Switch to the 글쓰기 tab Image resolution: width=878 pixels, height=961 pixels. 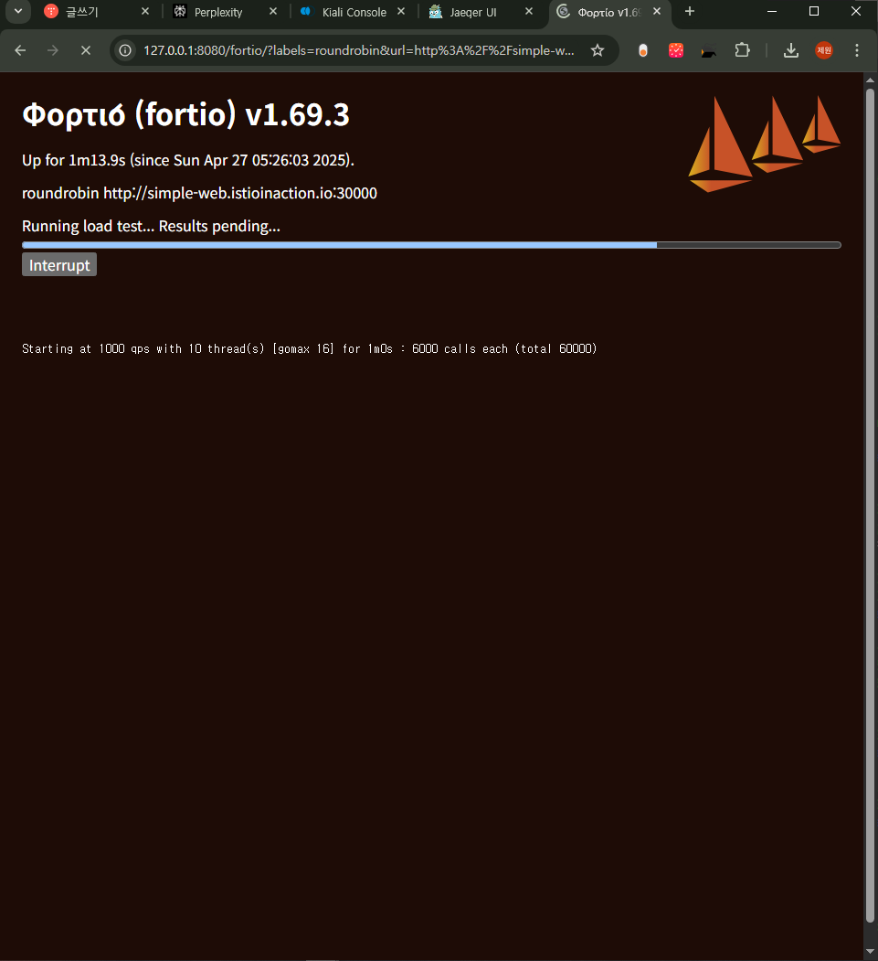81,12
